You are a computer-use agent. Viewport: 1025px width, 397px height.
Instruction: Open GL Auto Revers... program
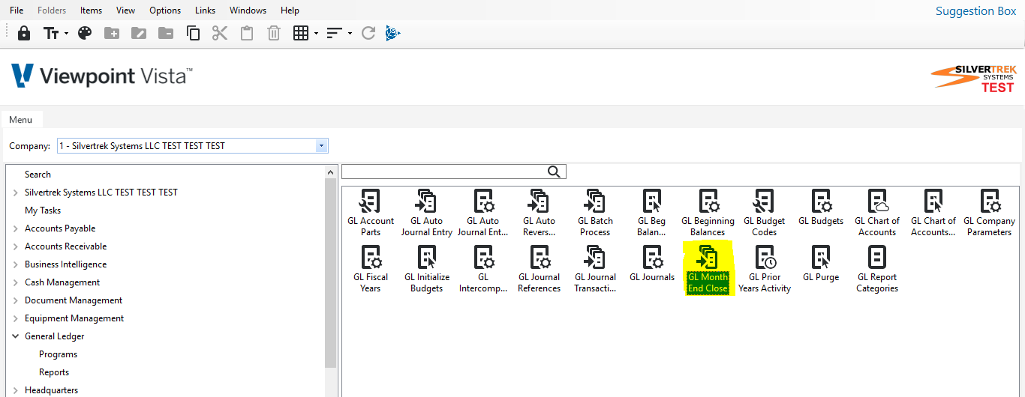539,213
